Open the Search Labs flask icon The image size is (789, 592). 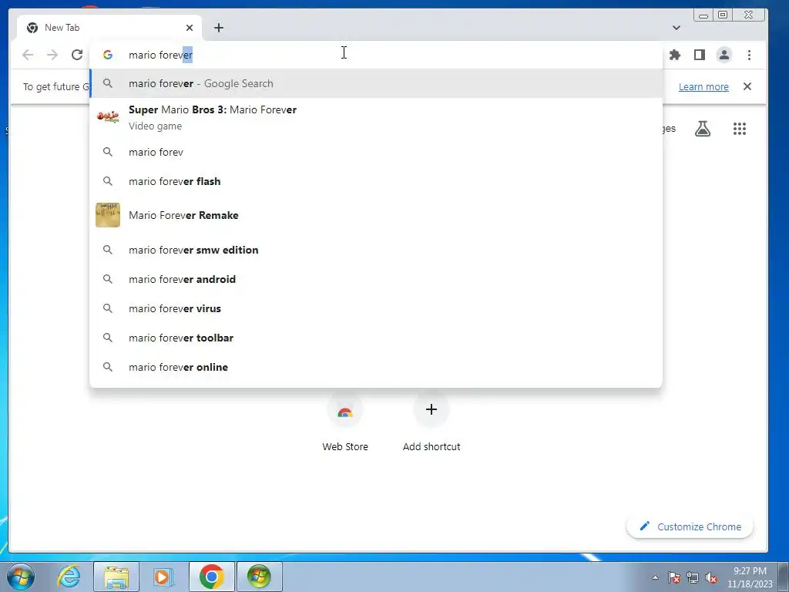click(703, 129)
